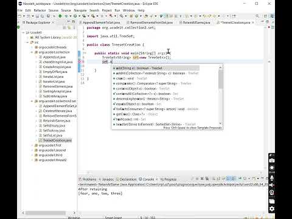Select forEach(Consumer) autocomplete proposal
The height and width of the screenshot is (219, 292).
click(156, 109)
